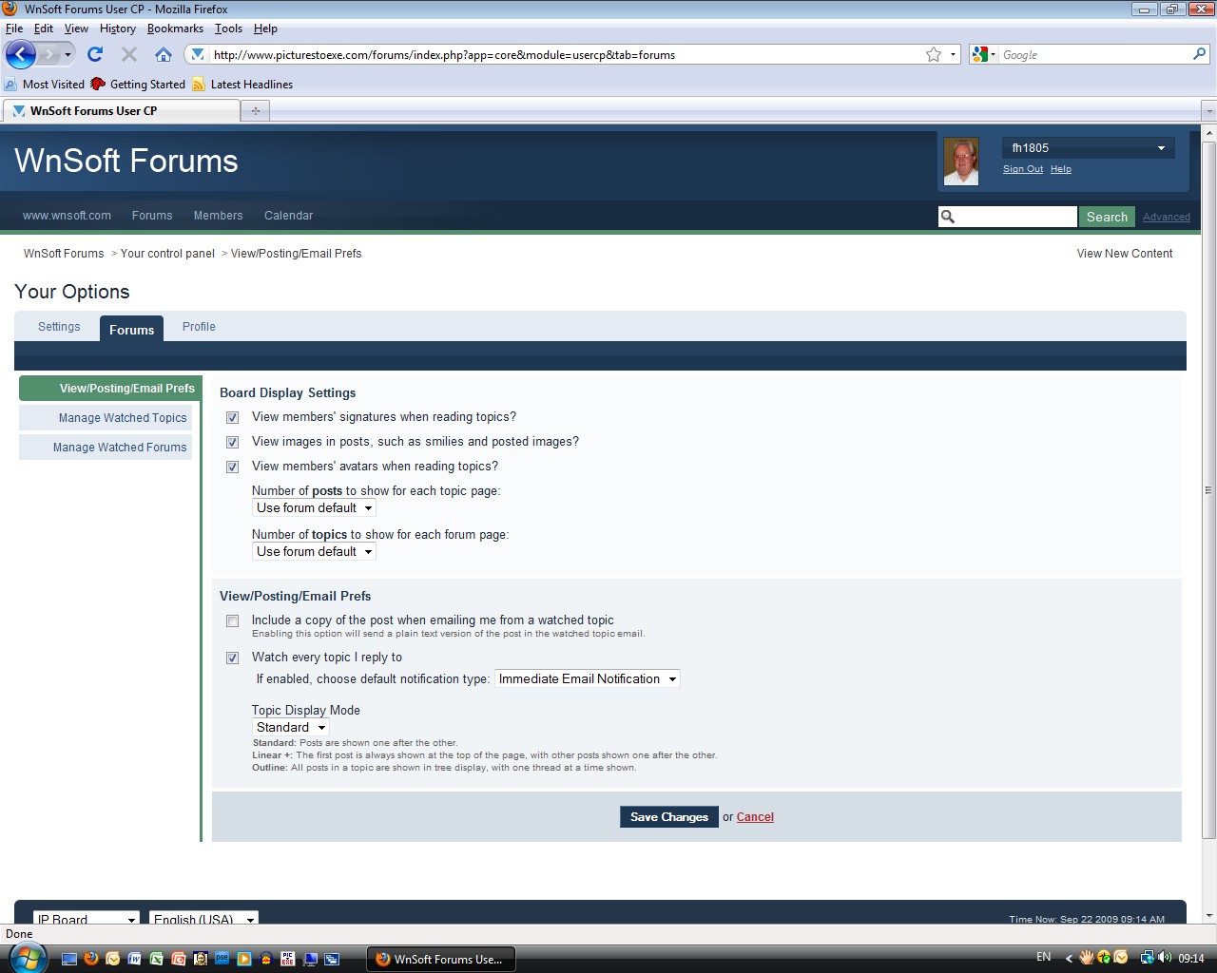1217x973 pixels.
Task: Go to the browser home page icon
Action: coord(164,54)
